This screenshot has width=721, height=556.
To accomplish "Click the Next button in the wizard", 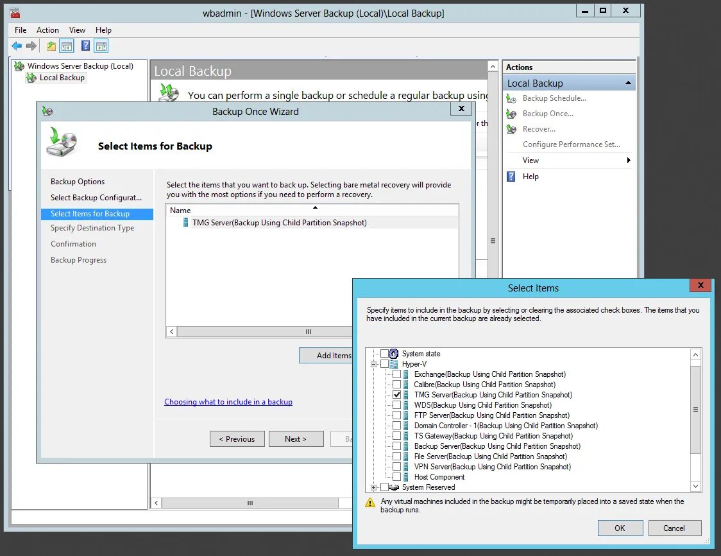I will click(296, 439).
